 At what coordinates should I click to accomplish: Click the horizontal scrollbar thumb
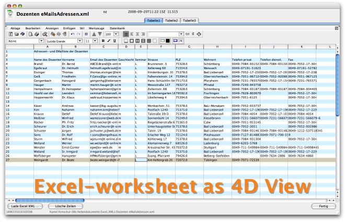[50, 201]
